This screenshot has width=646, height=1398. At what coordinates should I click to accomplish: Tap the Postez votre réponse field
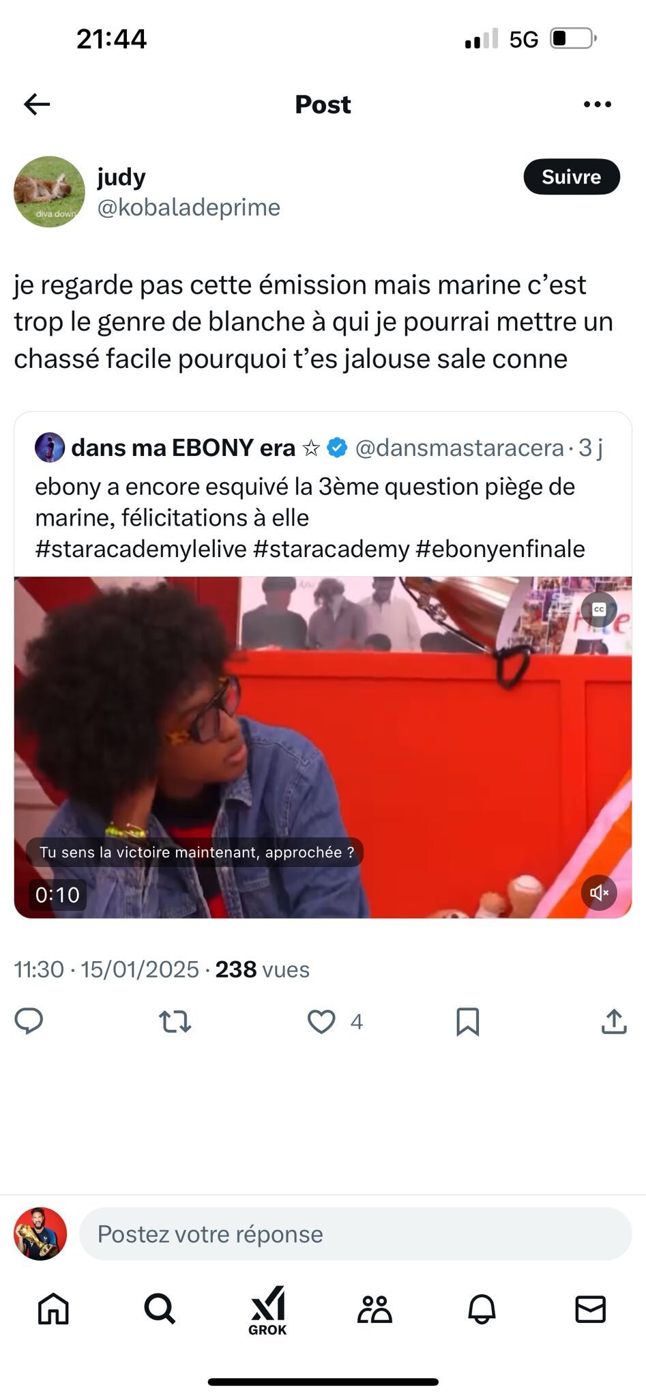coord(355,1234)
